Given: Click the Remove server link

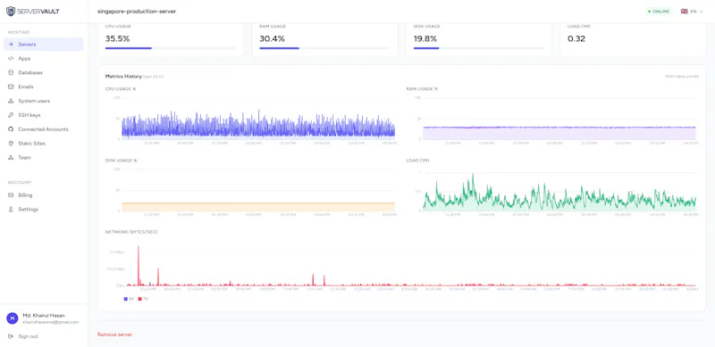Looking at the screenshot, I should pos(114,335).
